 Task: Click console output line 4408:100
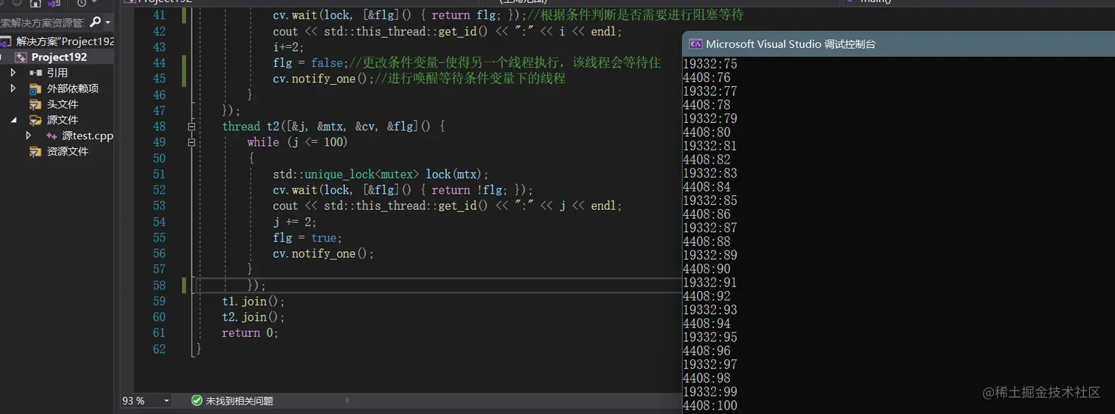[710, 405]
